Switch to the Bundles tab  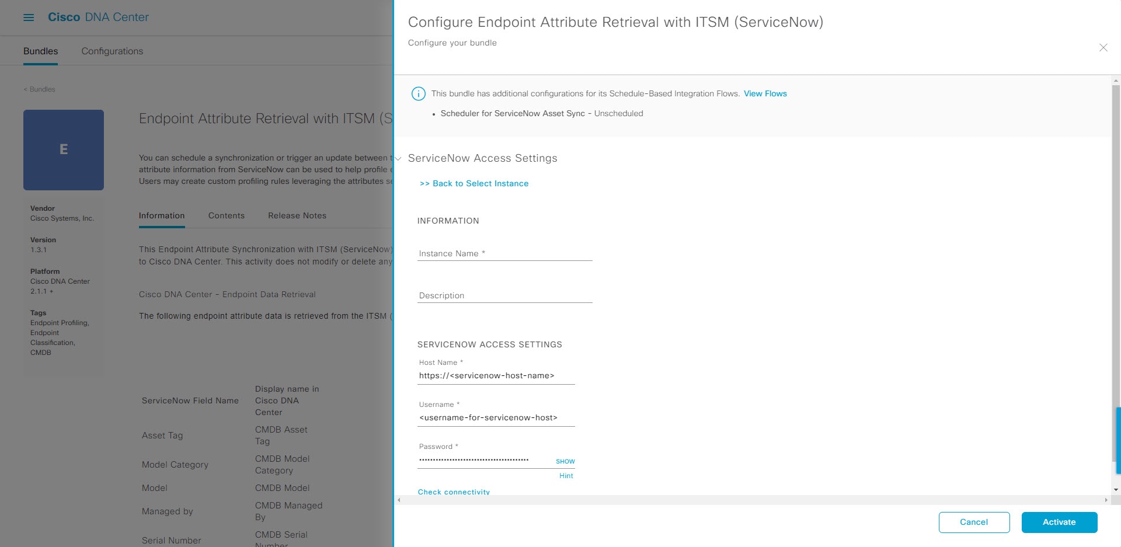coord(40,51)
